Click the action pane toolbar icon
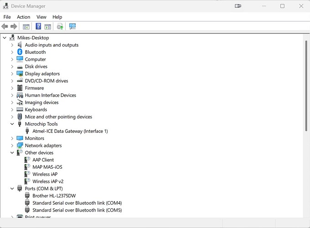Image resolution: width=310 pixels, height=228 pixels. 48,26
